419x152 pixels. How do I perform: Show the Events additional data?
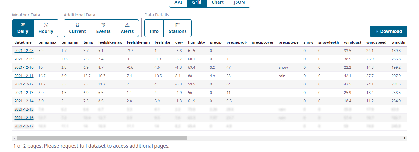click(x=103, y=28)
